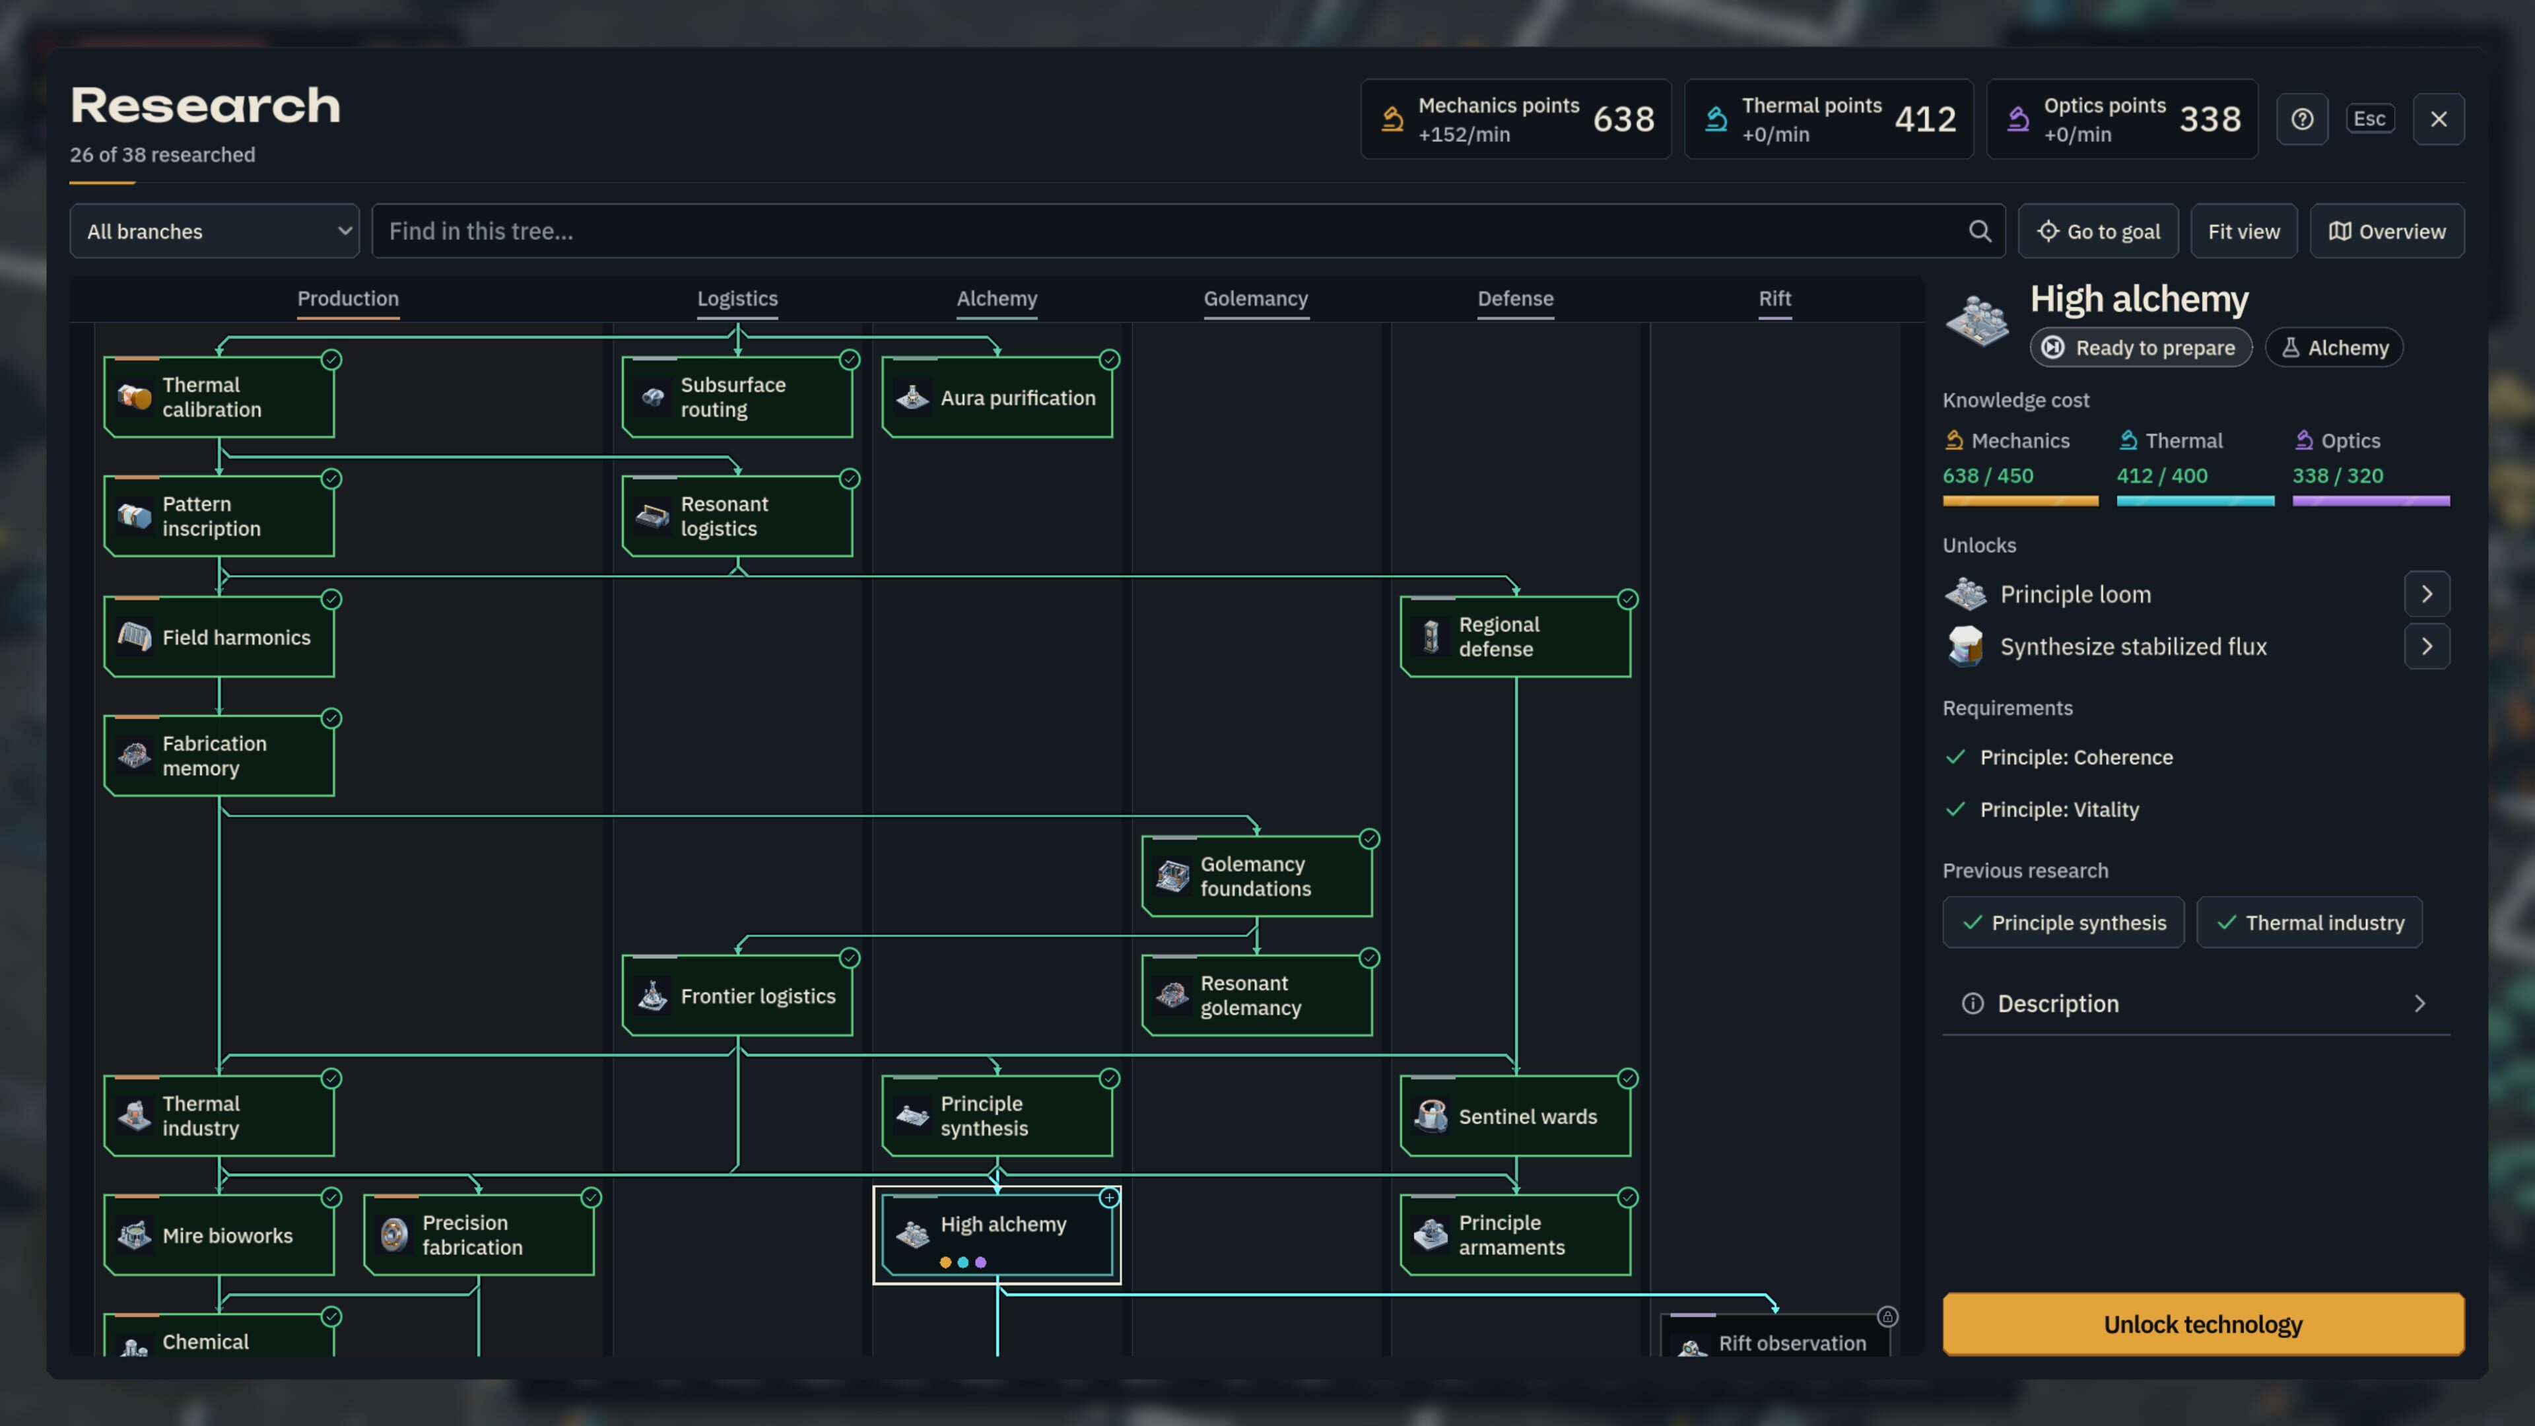Click the Principle loom unlock icon
Viewport: 2535px width, 1426px height.
[1966, 594]
